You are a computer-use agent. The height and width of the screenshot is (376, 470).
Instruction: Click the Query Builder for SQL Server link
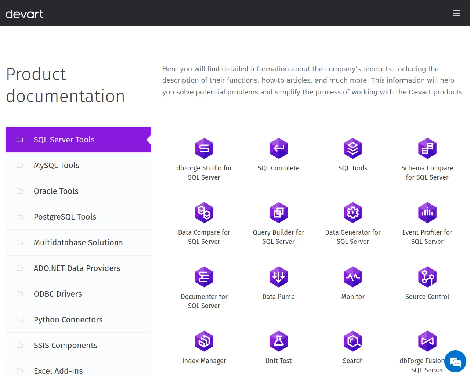tap(278, 237)
